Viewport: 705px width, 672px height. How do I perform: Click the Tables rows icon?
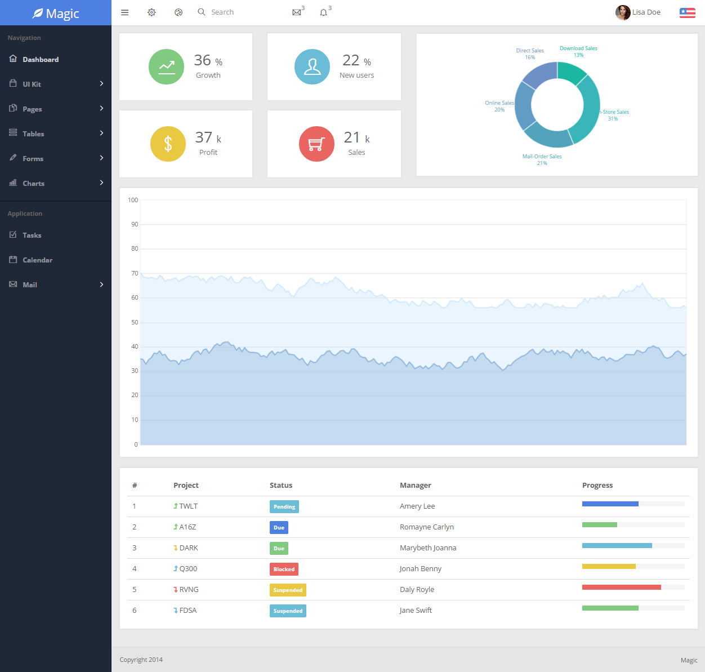(13, 133)
